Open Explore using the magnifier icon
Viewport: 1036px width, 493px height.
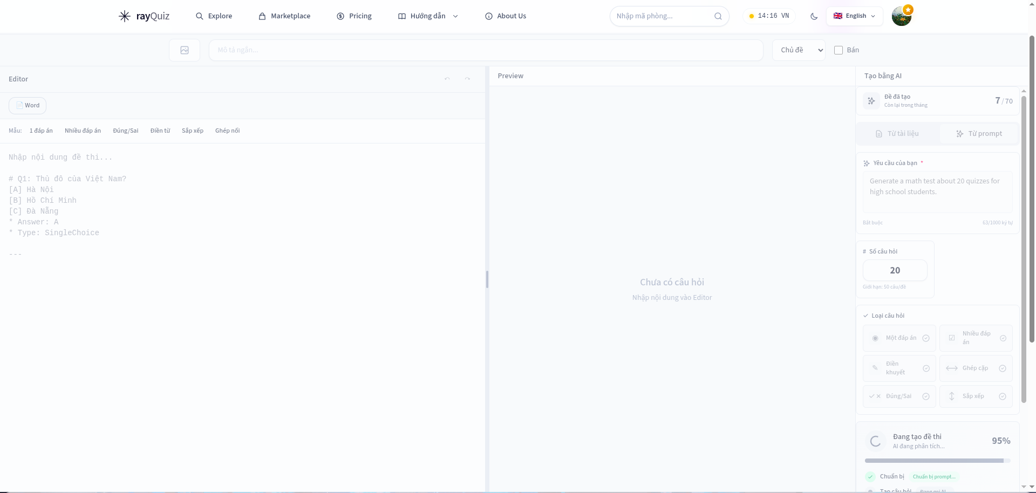199,16
